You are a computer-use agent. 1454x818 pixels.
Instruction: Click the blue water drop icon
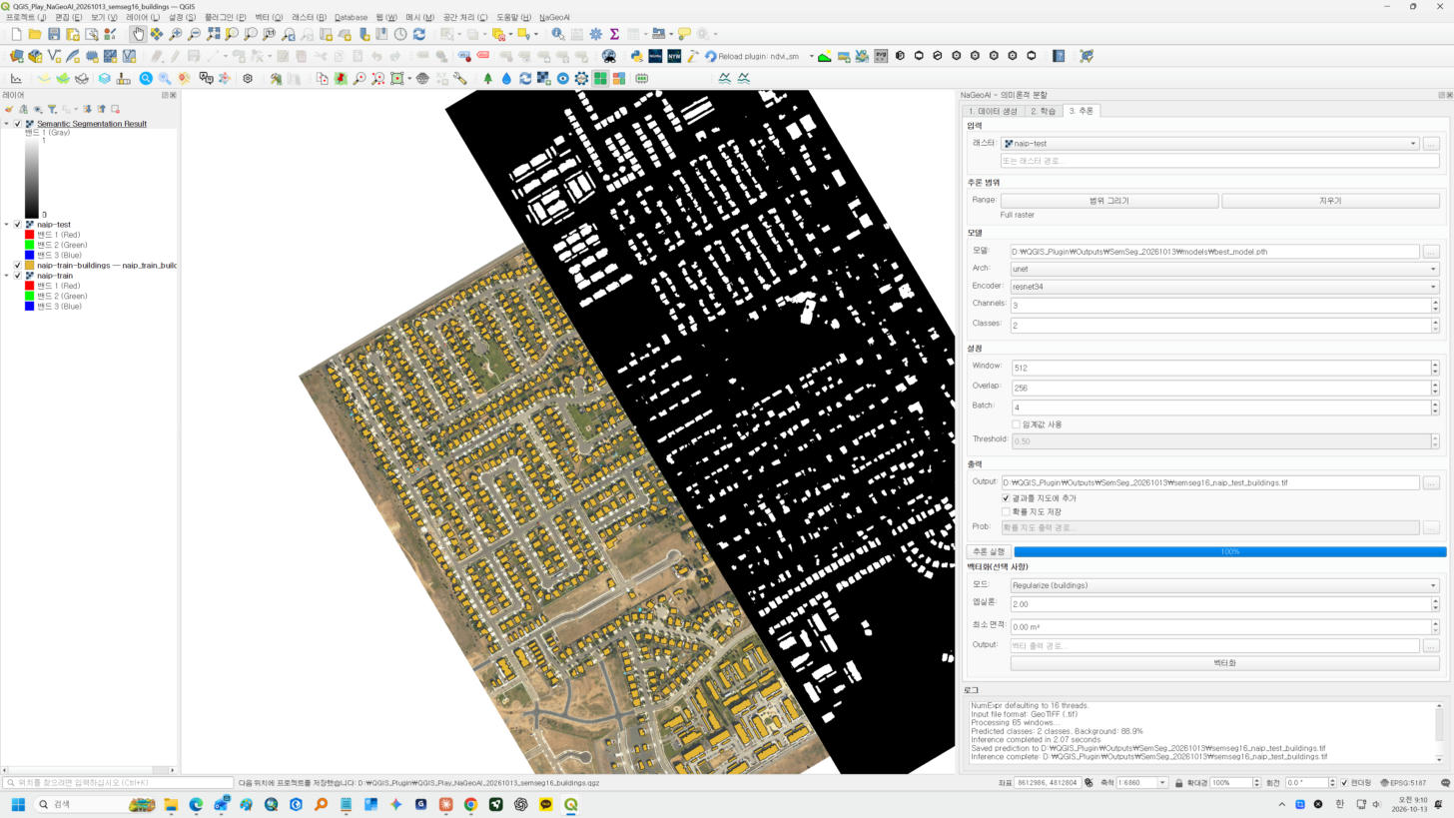tap(506, 78)
